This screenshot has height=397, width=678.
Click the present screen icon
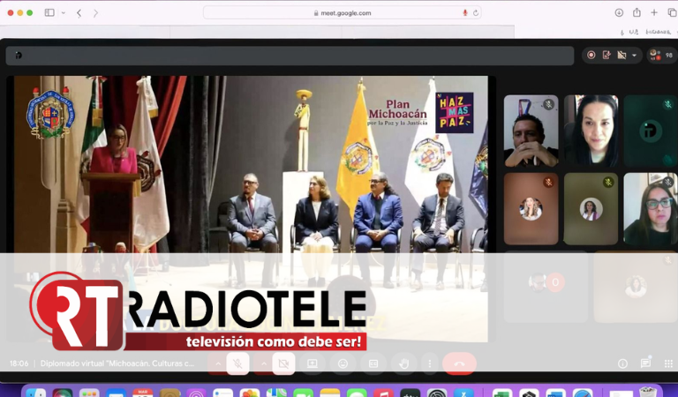coord(313,363)
